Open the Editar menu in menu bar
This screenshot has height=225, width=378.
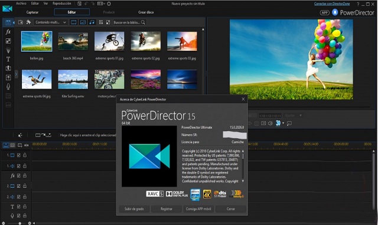pyautogui.click(x=35, y=4)
